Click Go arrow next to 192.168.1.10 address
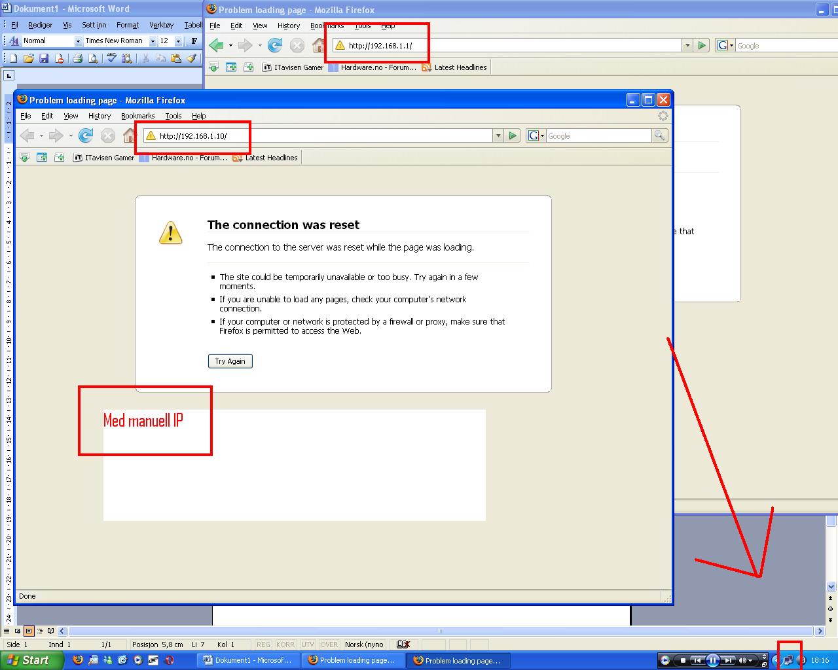 click(513, 135)
